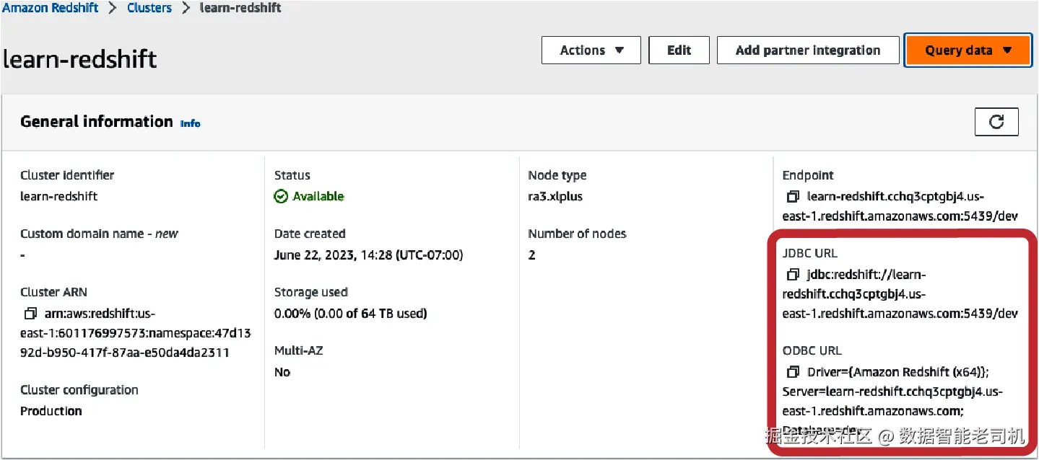Click the Edit button

(679, 50)
